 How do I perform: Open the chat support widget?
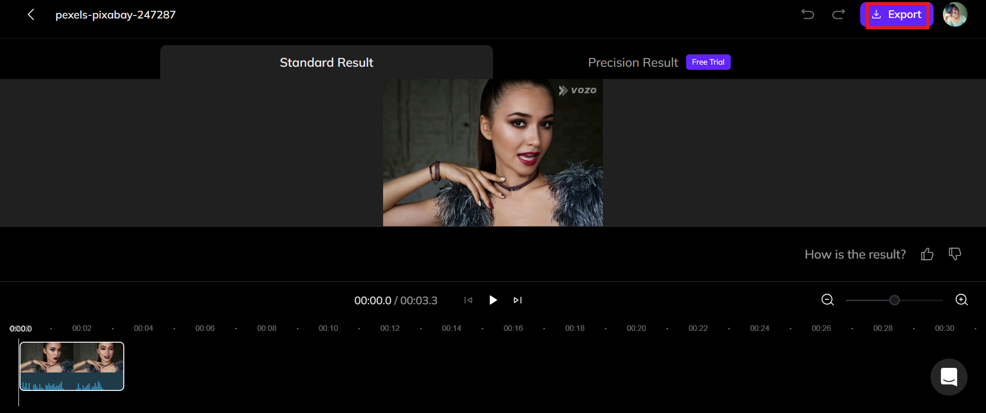pos(949,377)
